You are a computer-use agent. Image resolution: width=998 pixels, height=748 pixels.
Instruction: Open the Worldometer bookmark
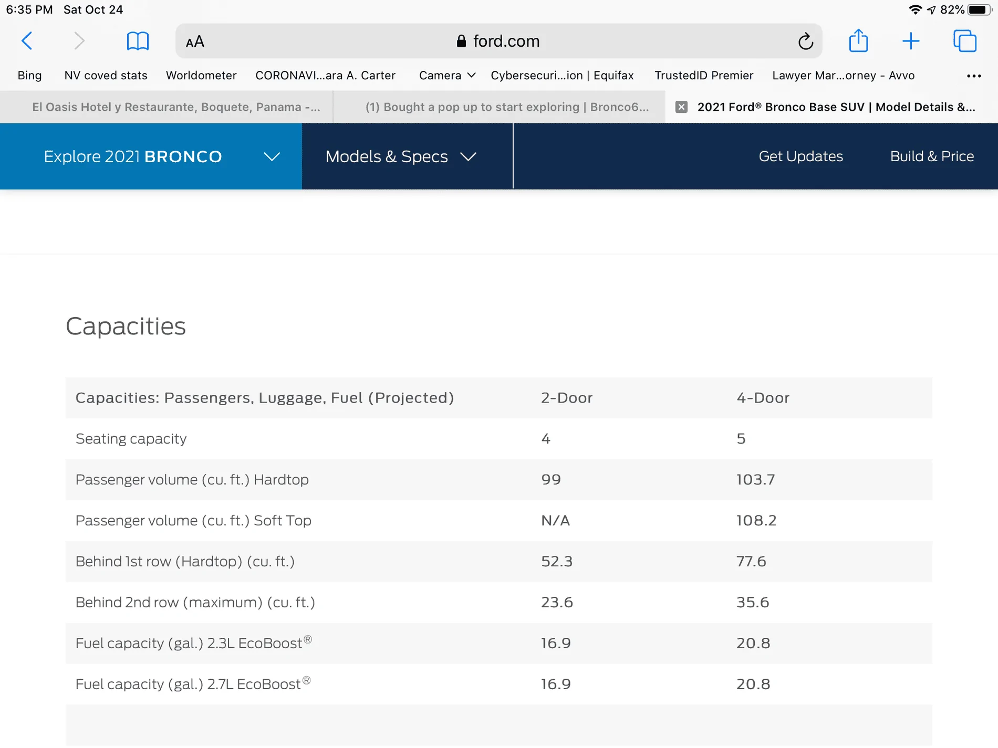click(201, 76)
